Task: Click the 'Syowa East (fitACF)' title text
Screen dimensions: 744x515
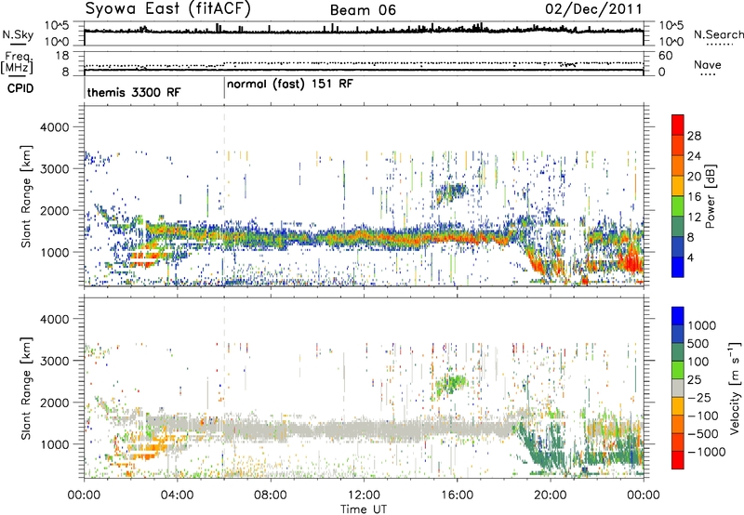Action: 167,8
